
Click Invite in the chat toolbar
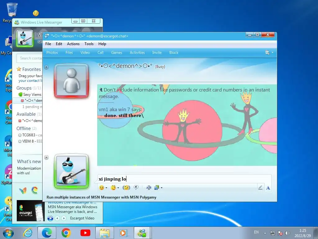(x=157, y=53)
